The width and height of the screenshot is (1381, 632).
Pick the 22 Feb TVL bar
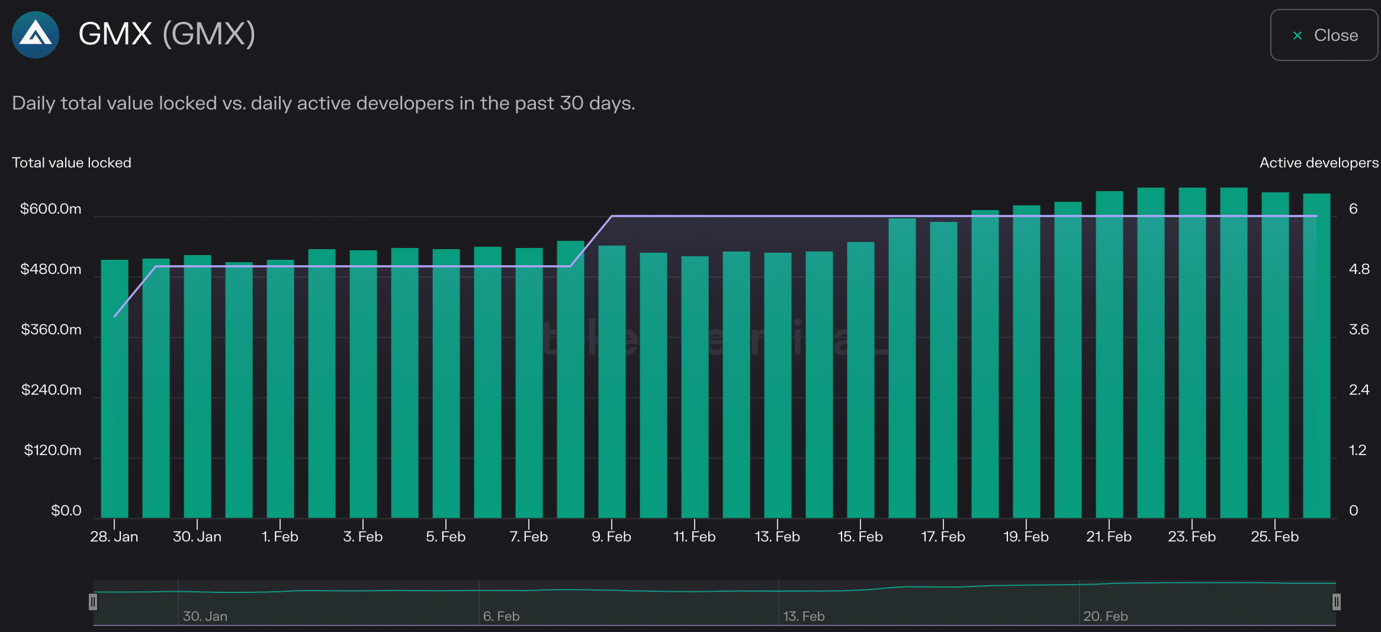coord(1151,353)
